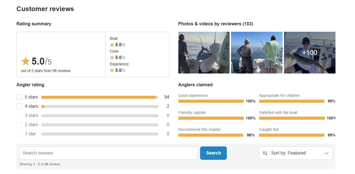Toggle the 1 star checkbox
355x174 pixels.
[19, 134]
